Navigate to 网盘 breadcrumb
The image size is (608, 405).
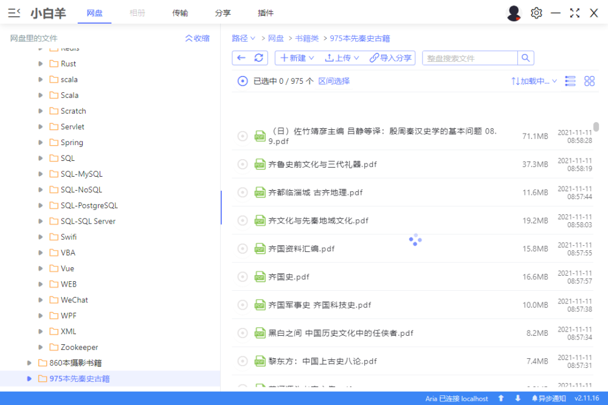point(275,38)
